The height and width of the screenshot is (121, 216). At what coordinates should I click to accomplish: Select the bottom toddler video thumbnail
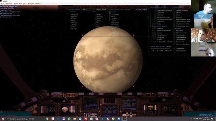(203, 49)
